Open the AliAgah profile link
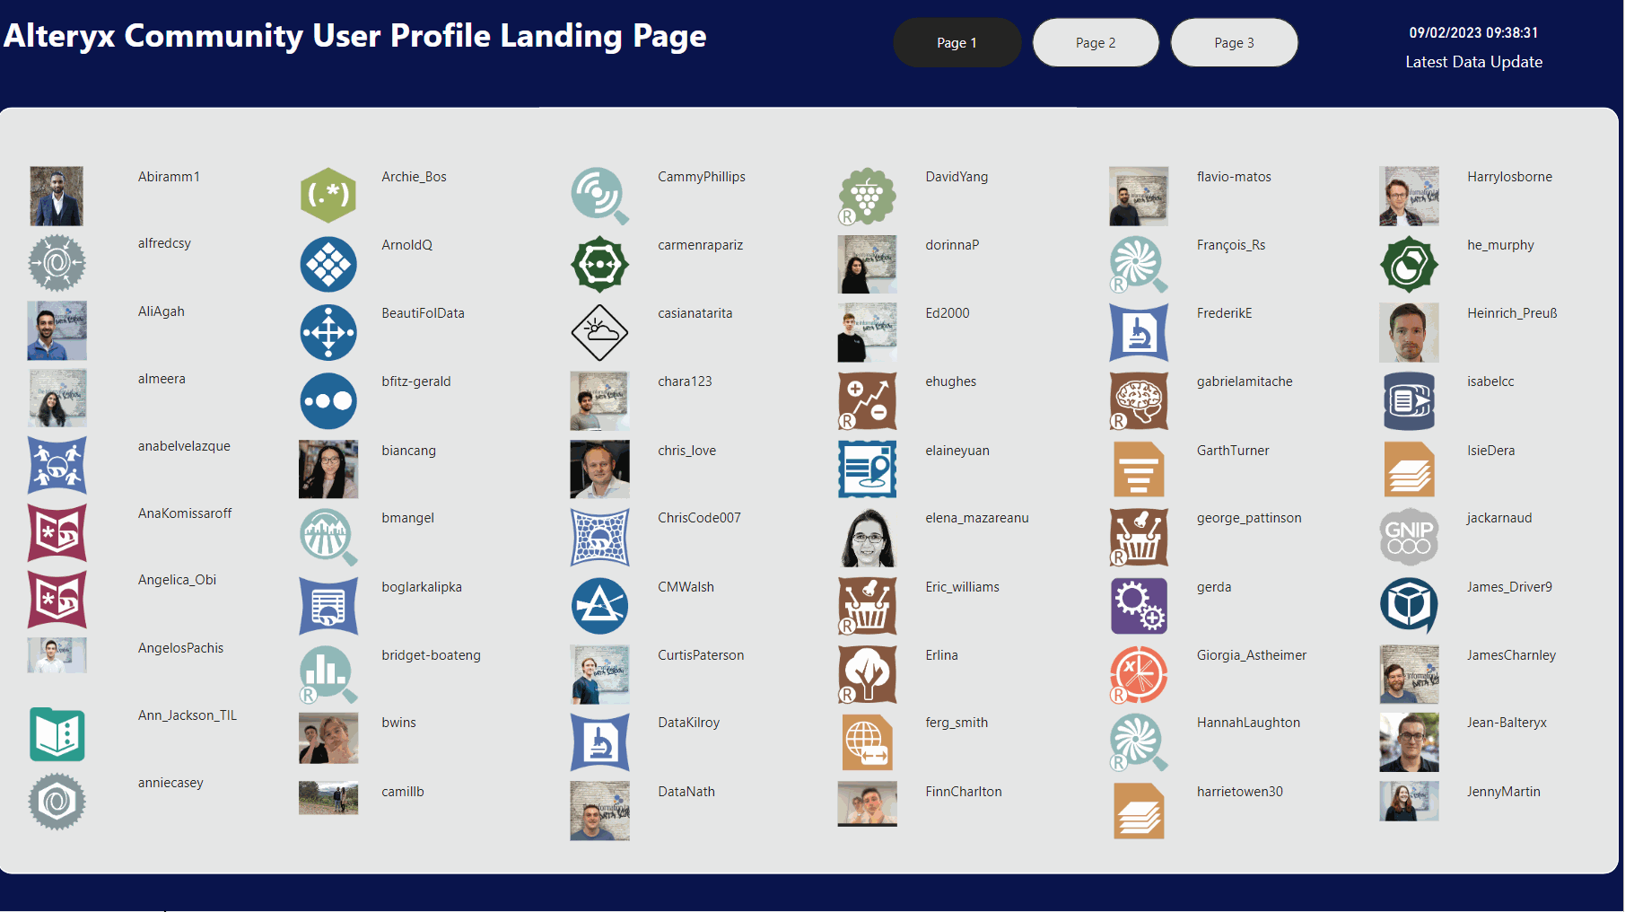This screenshot has width=1625, height=912. click(x=162, y=311)
